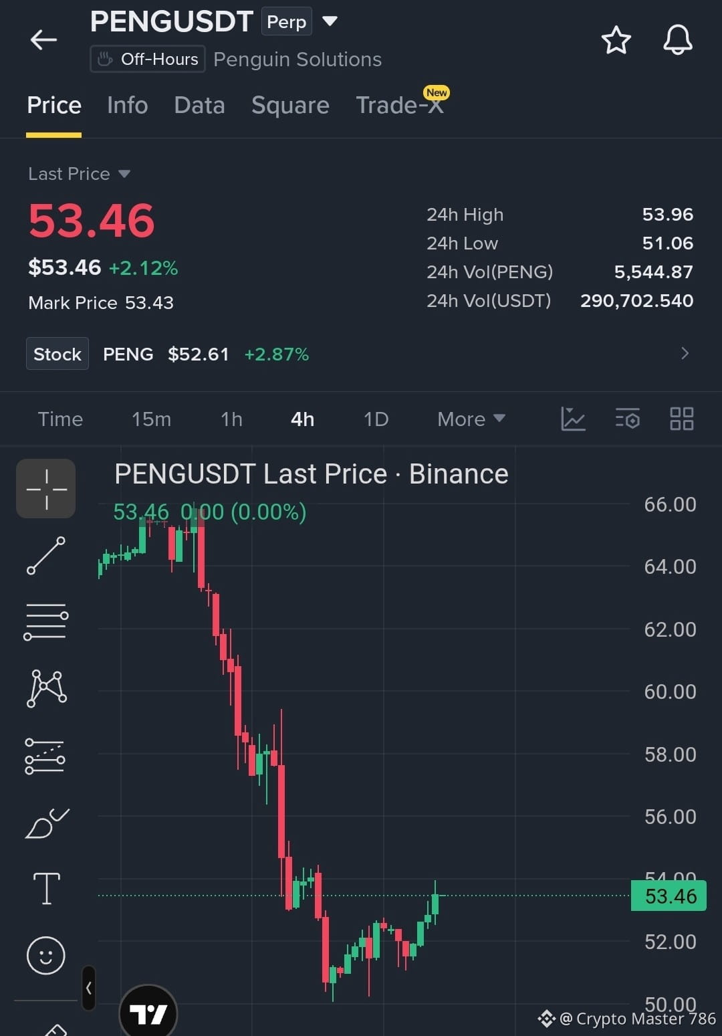Select the projection and measure tool
The height and width of the screenshot is (1036, 722).
[x=45, y=756]
